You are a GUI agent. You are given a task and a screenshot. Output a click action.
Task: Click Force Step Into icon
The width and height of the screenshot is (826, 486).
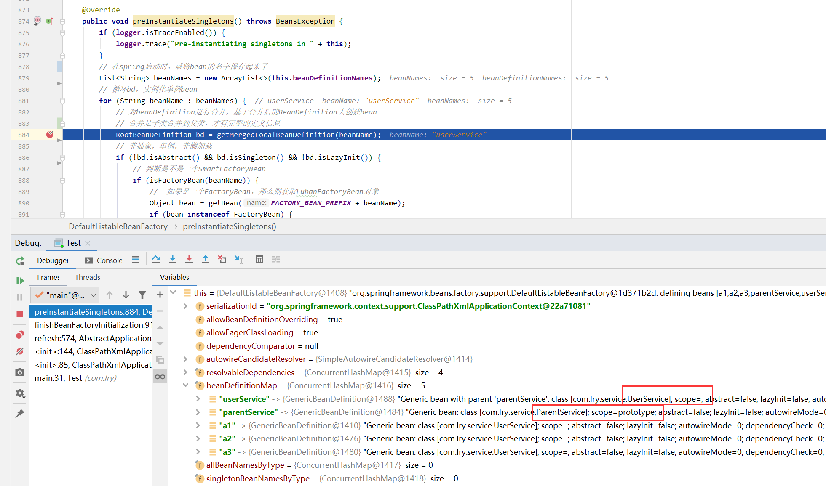[189, 260]
